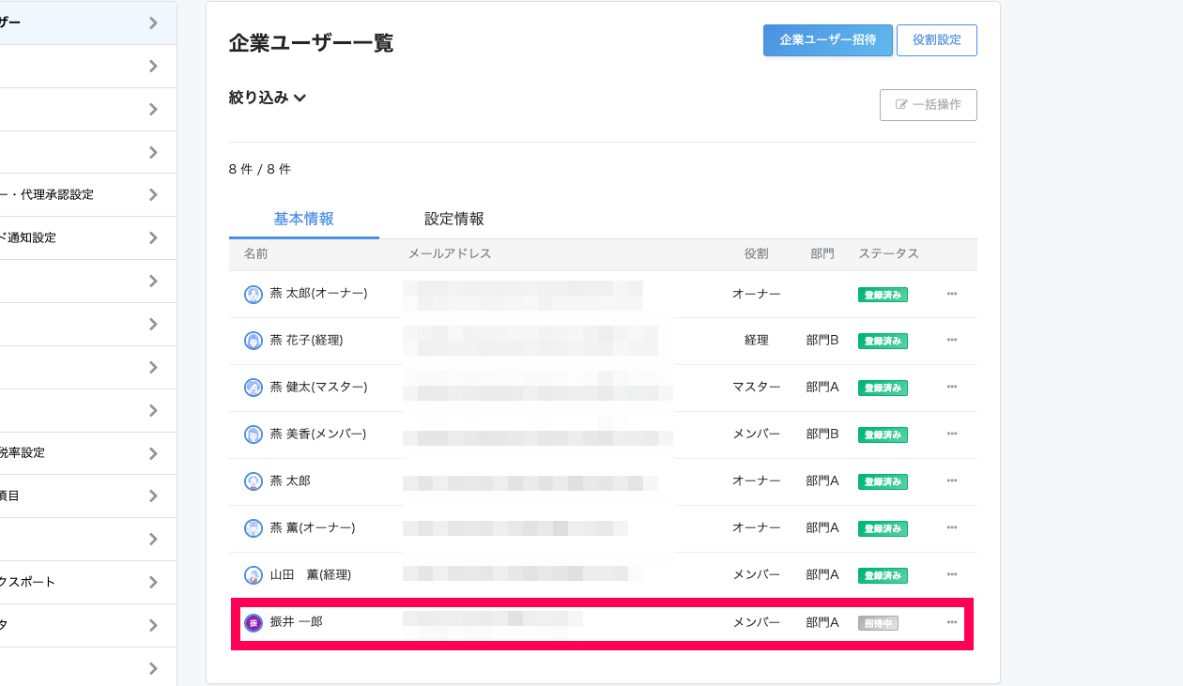Open more options for 燕 薫(オーナー) row
The width and height of the screenshot is (1183, 686).
(952, 528)
